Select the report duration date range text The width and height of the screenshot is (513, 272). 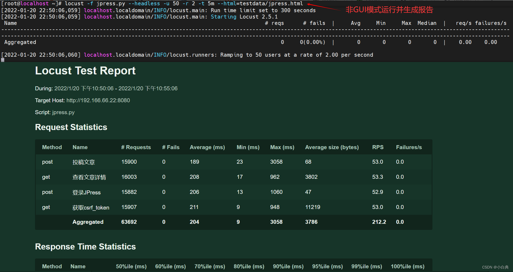click(x=116, y=88)
